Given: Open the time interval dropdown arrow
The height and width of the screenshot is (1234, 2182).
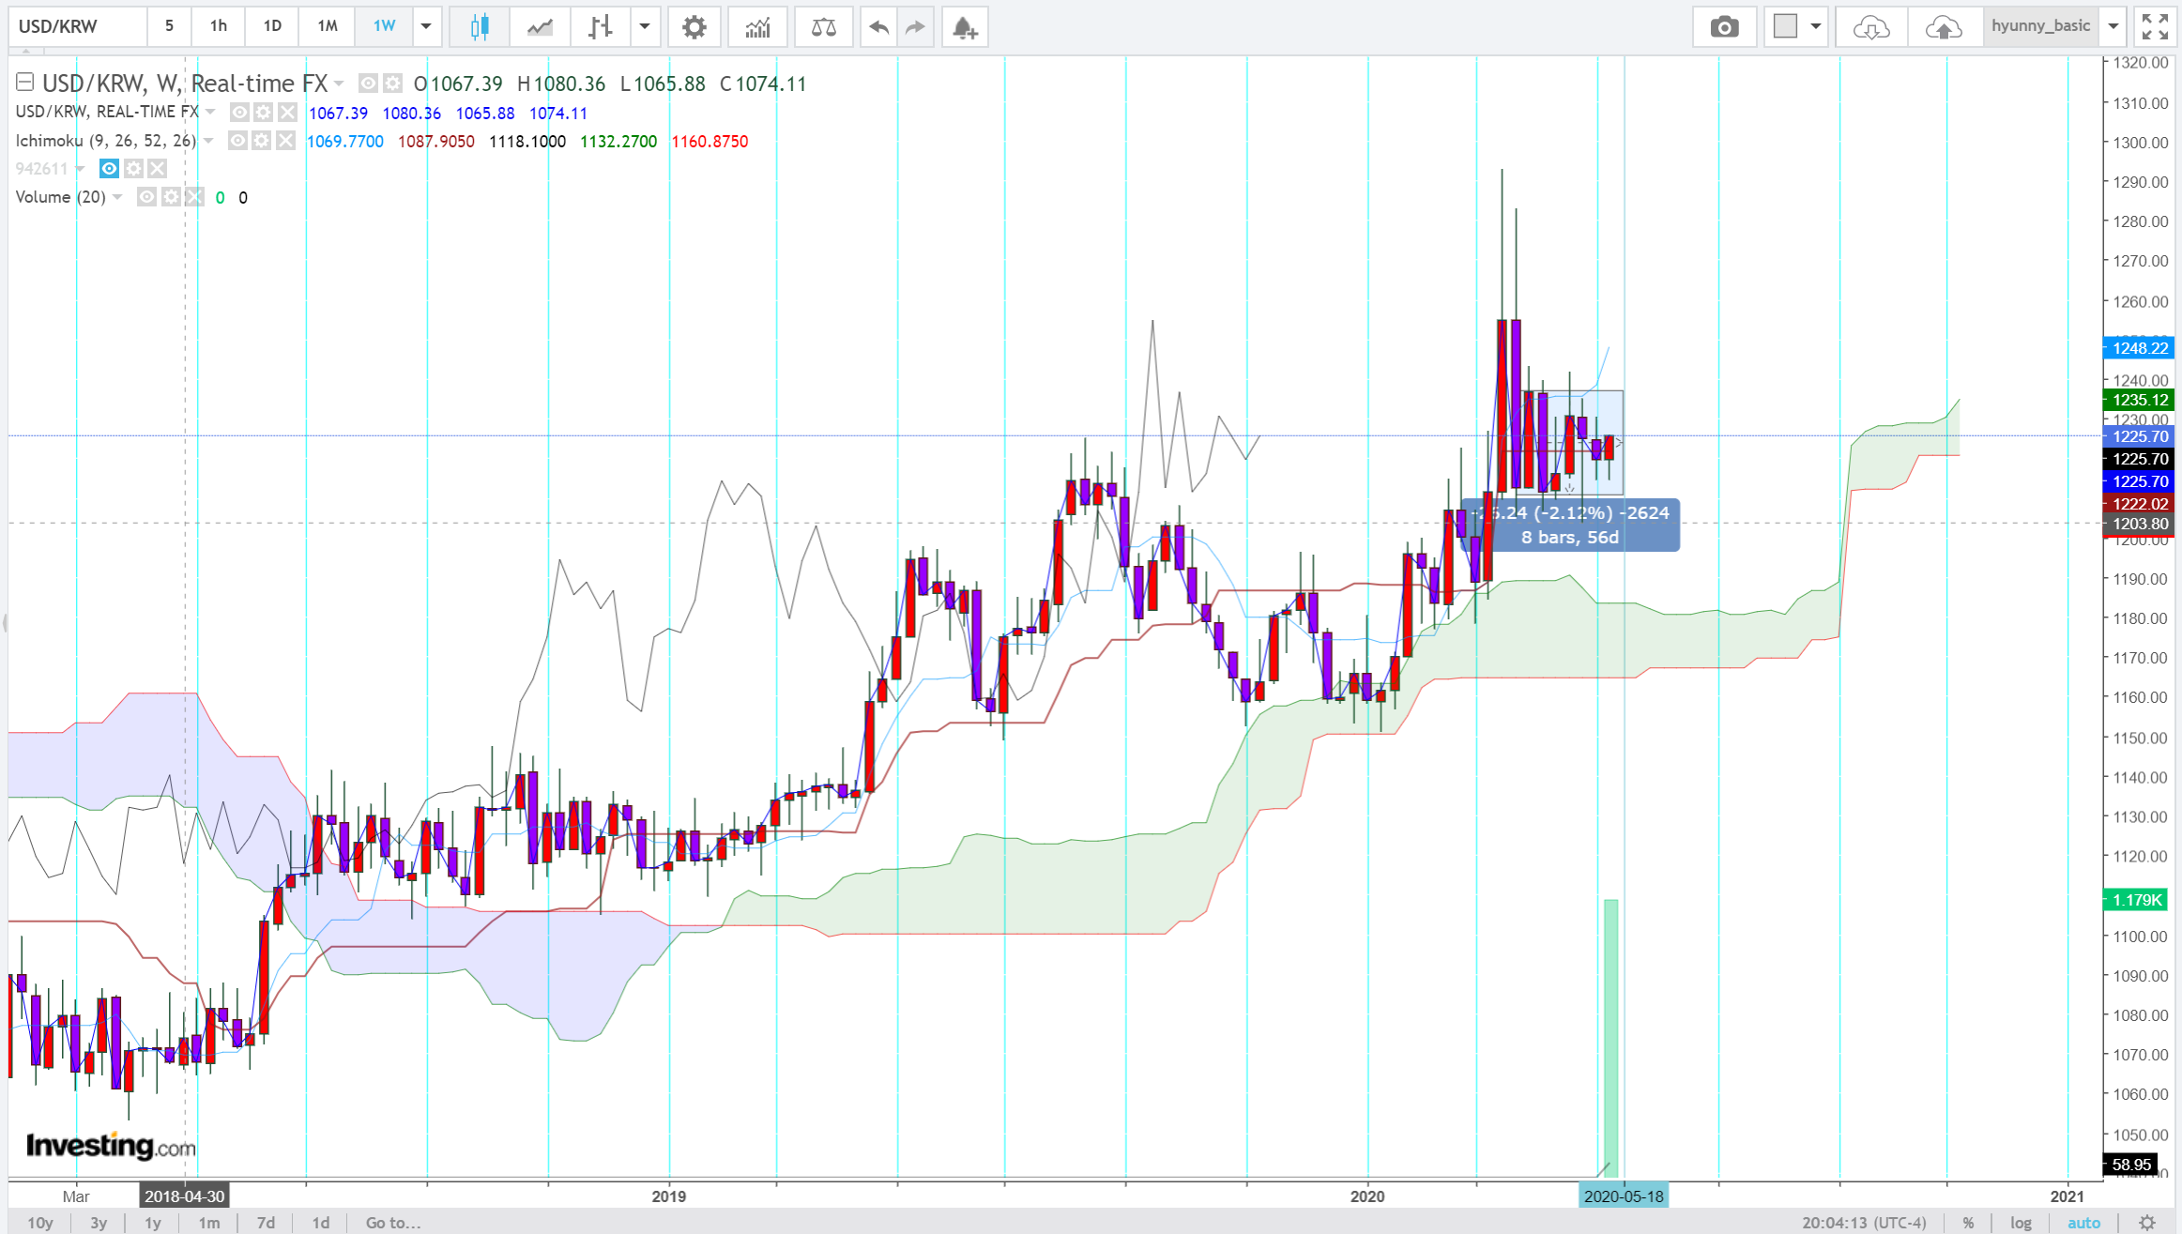Looking at the screenshot, I should click(x=426, y=26).
